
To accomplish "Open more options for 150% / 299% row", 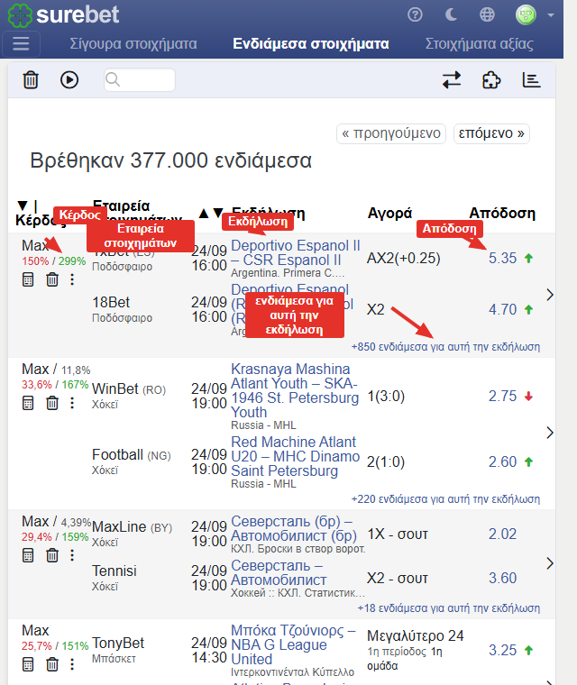I will [x=72, y=279].
